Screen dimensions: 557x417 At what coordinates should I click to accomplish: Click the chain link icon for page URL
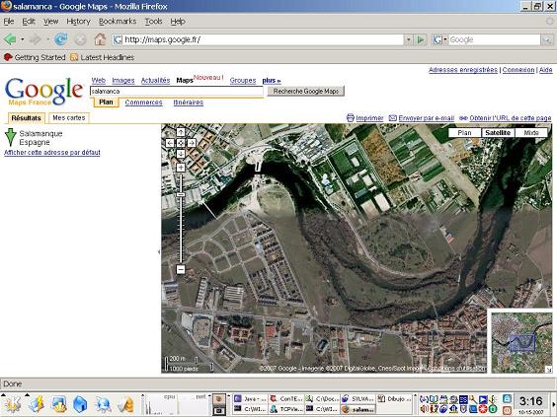click(463, 118)
